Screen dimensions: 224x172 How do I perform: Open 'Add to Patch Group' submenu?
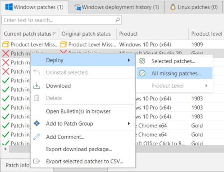point(83,123)
